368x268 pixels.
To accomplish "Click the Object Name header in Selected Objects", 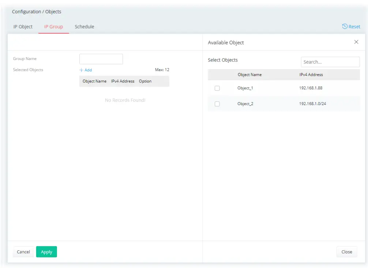I will (94, 81).
